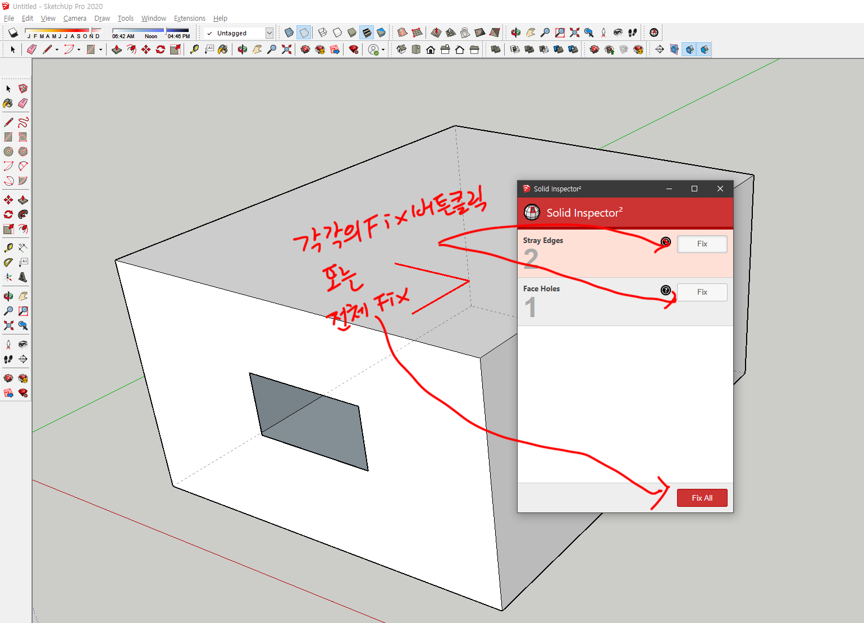Open the Edit menu
Image resolution: width=864 pixels, height=623 pixels.
pos(28,19)
